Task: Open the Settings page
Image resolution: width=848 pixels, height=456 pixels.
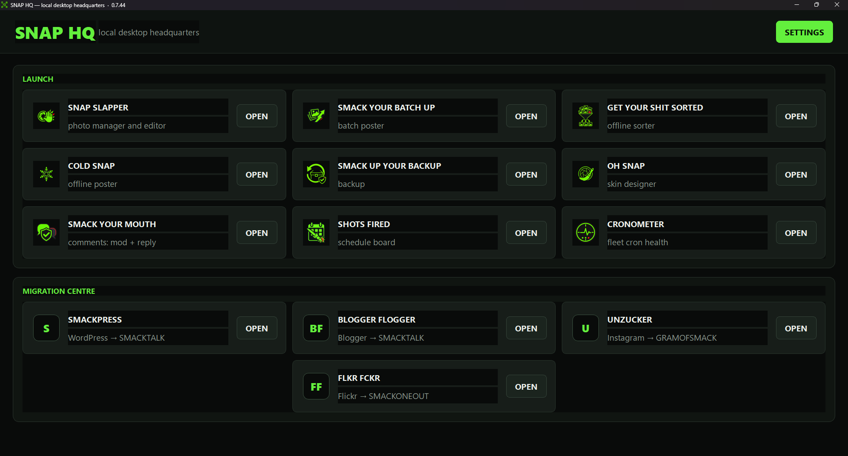Action: tap(804, 32)
